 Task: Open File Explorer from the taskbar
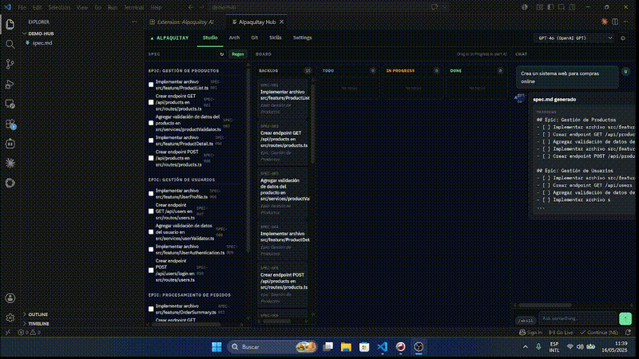click(346, 347)
